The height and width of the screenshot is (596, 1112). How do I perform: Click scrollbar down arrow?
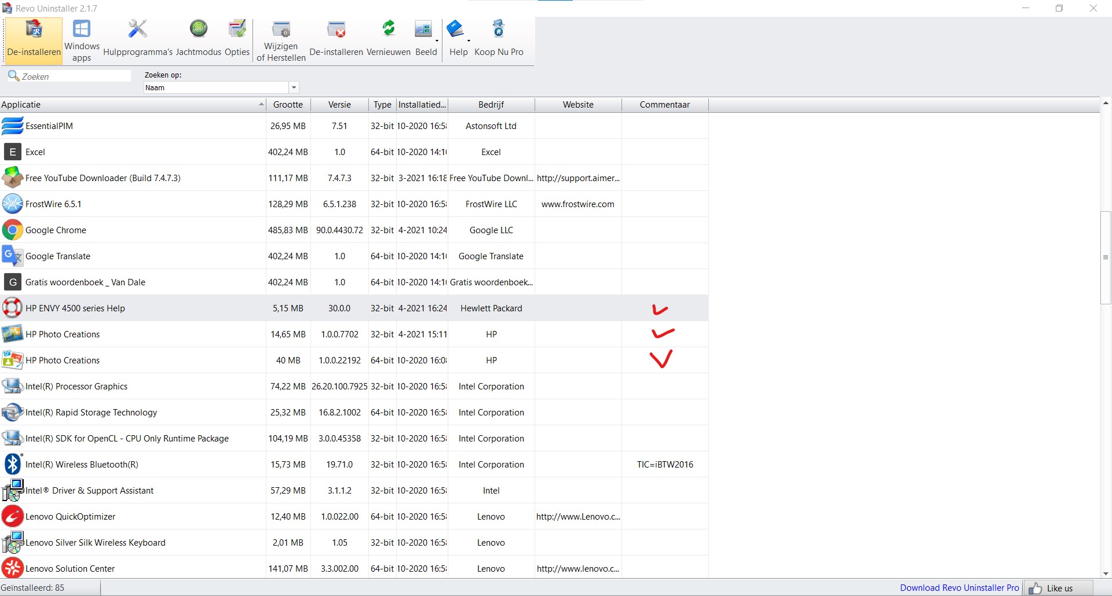pyautogui.click(x=1106, y=573)
